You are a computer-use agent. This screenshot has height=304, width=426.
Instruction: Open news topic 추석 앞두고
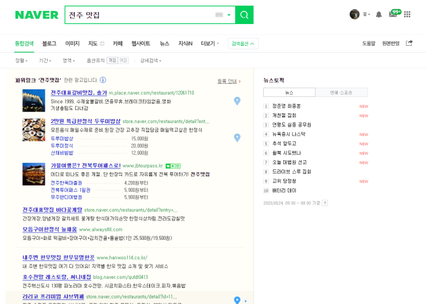pos(284,144)
